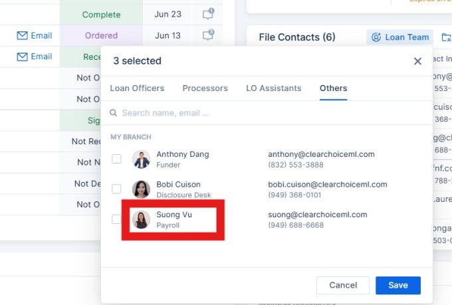452x305 pixels.
Task: Close the 3 selected dialog
Action: coord(417,61)
